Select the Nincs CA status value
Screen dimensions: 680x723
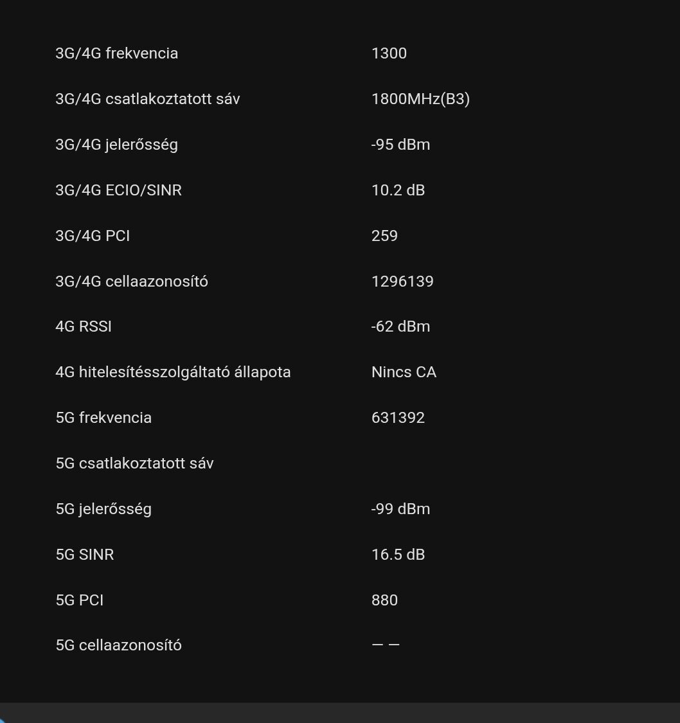(404, 372)
